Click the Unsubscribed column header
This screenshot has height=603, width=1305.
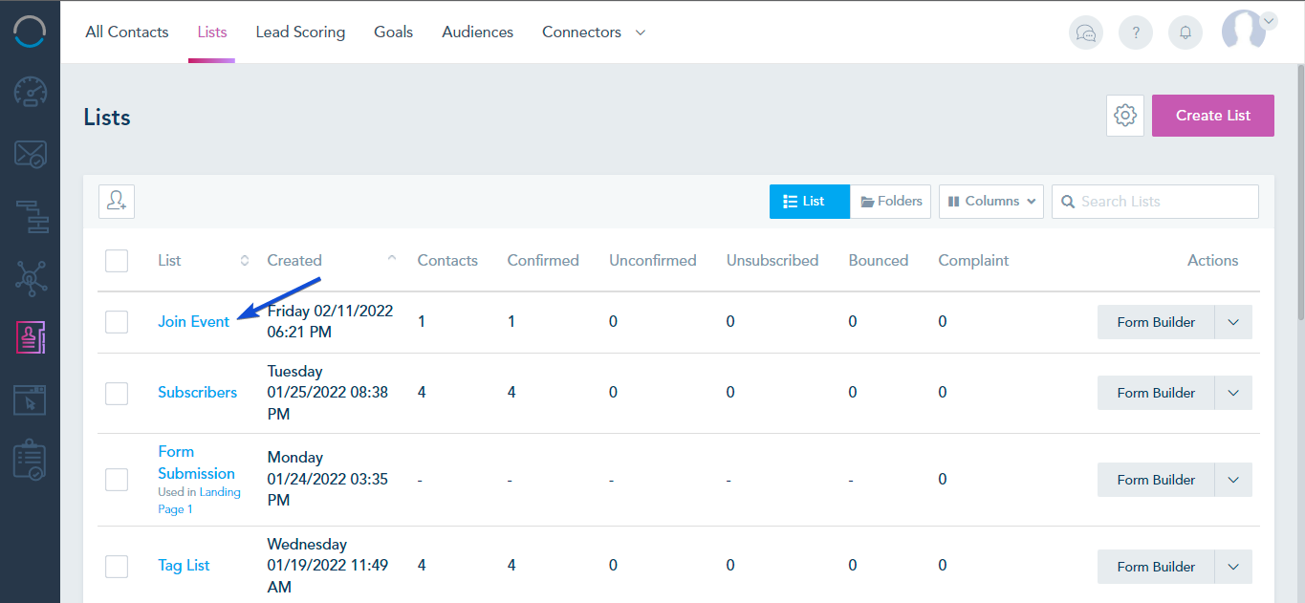(772, 260)
